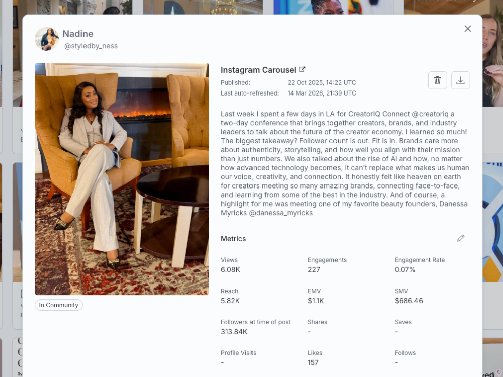This screenshot has height=377, width=503.
Task: Open the post carousel image
Action: click(122, 179)
